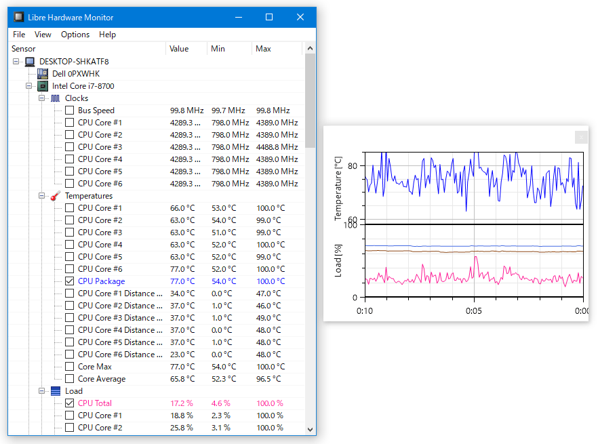Check the Bus Speed checkbox

[x=69, y=110]
